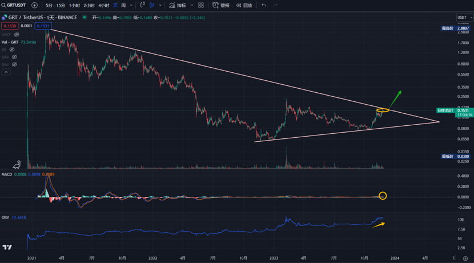This screenshot has width=474, height=263.
Task: Click the Vol value 73.541M
Action: 29,42
